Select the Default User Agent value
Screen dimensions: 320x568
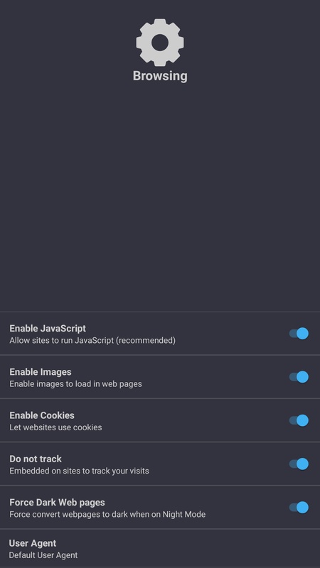click(x=43, y=555)
